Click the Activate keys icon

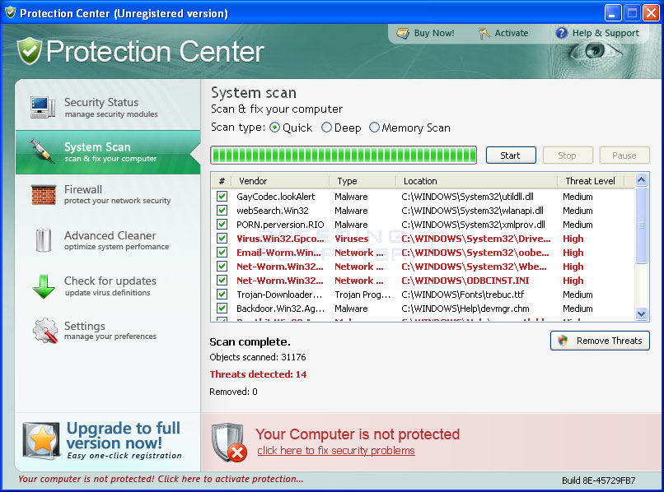point(484,33)
